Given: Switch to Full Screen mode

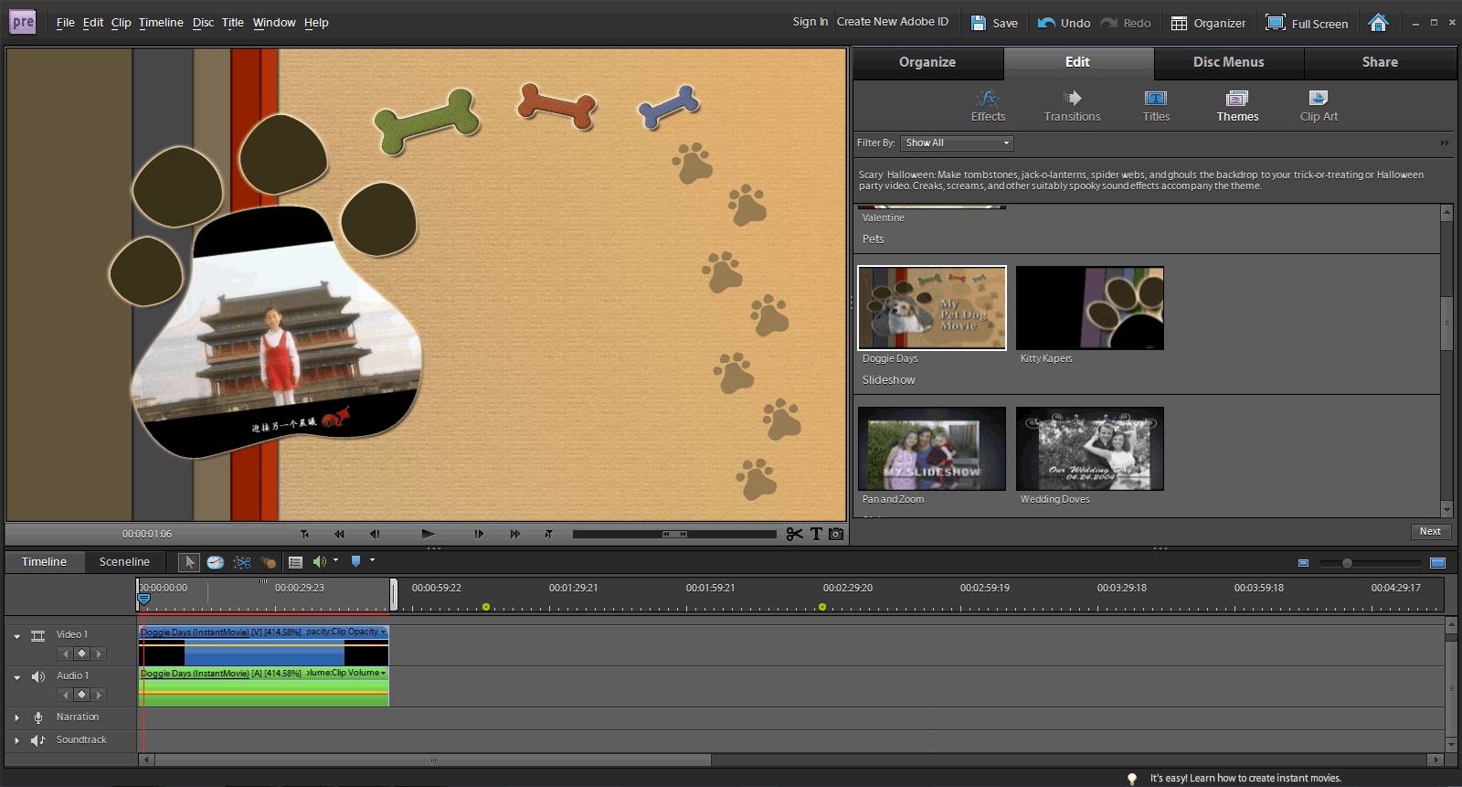Looking at the screenshot, I should [x=1307, y=23].
